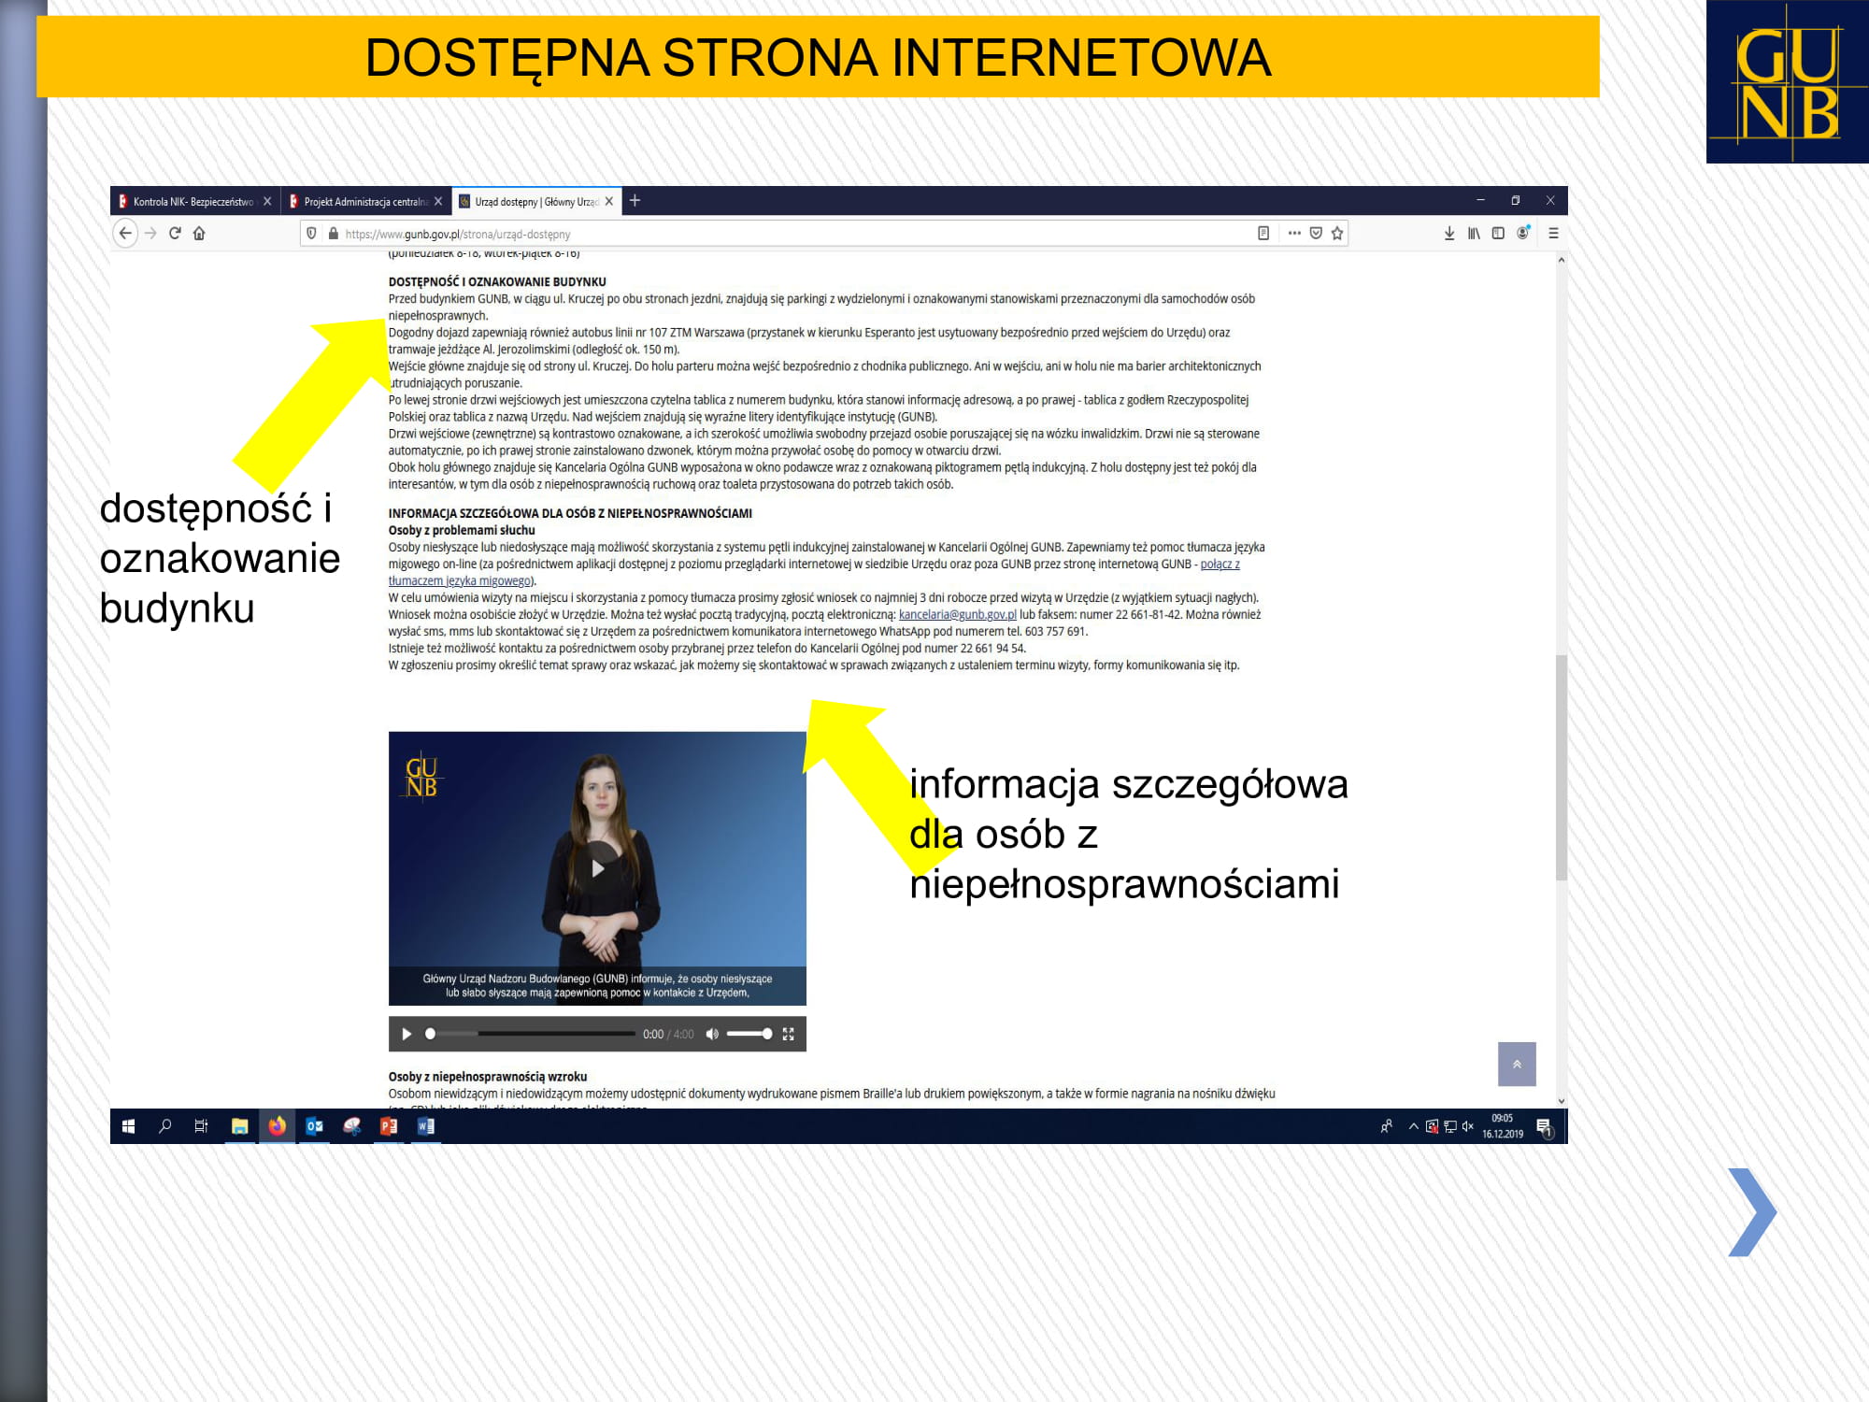Viewport: 1869px width, 1402px height.
Task: Click the DOSTĘPNOŚĆ I OZNAKOWANIE BUDYNKU heading
Action: coord(497,281)
